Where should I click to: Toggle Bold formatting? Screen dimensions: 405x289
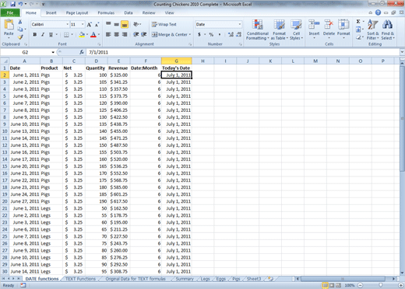tap(35, 34)
